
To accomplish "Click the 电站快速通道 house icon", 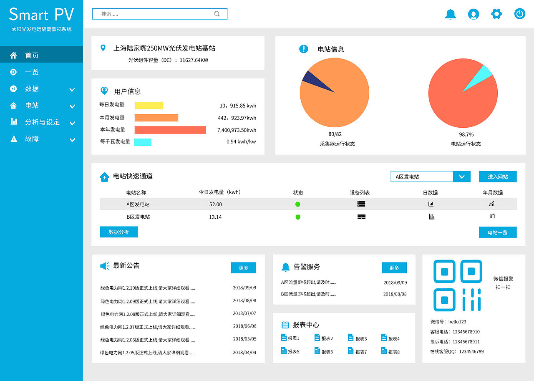I will (x=104, y=177).
